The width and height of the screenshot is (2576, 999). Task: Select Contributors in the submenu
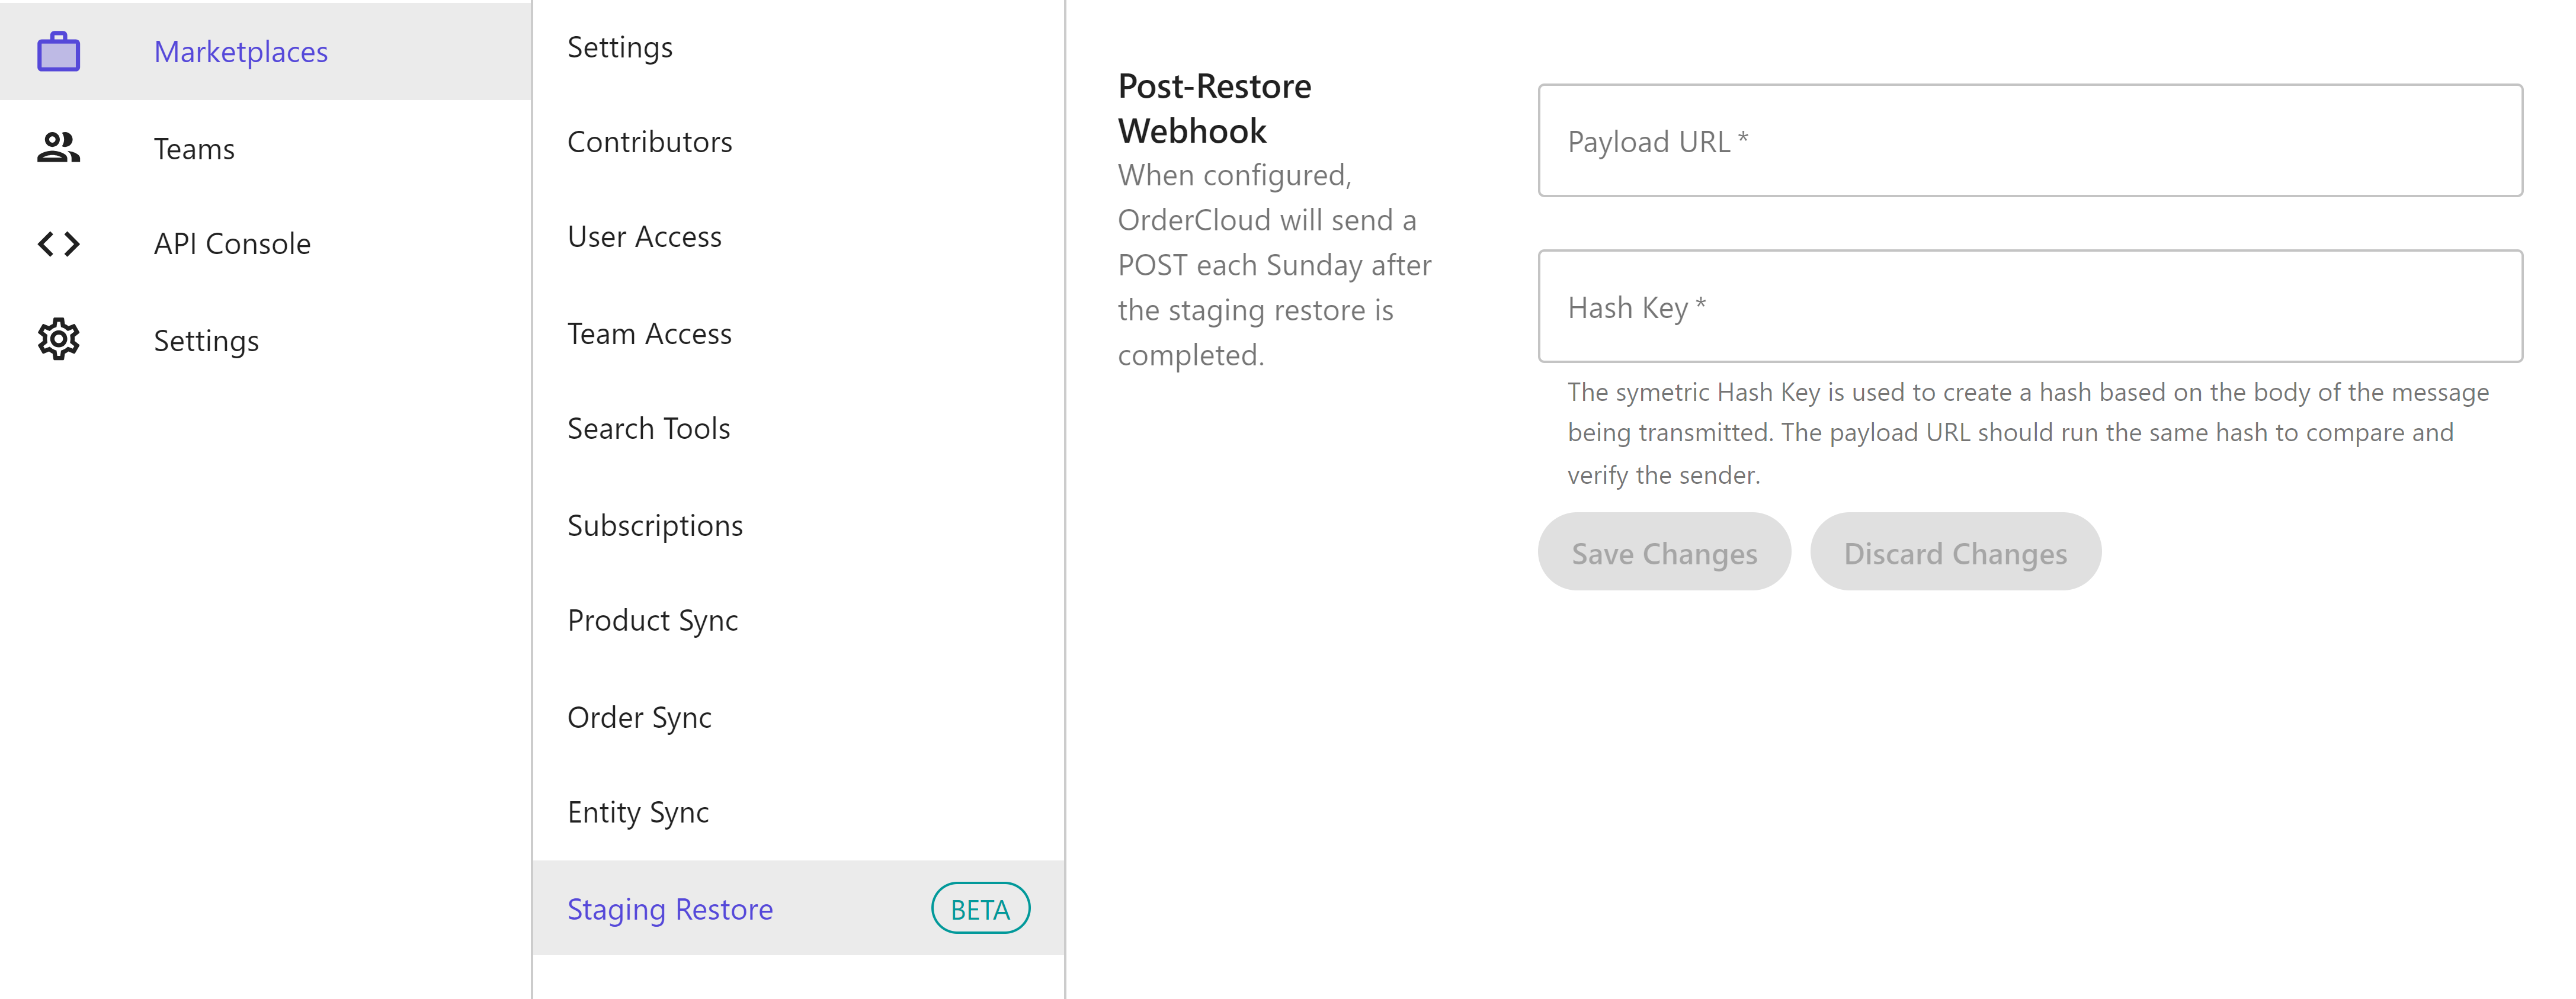point(798,142)
